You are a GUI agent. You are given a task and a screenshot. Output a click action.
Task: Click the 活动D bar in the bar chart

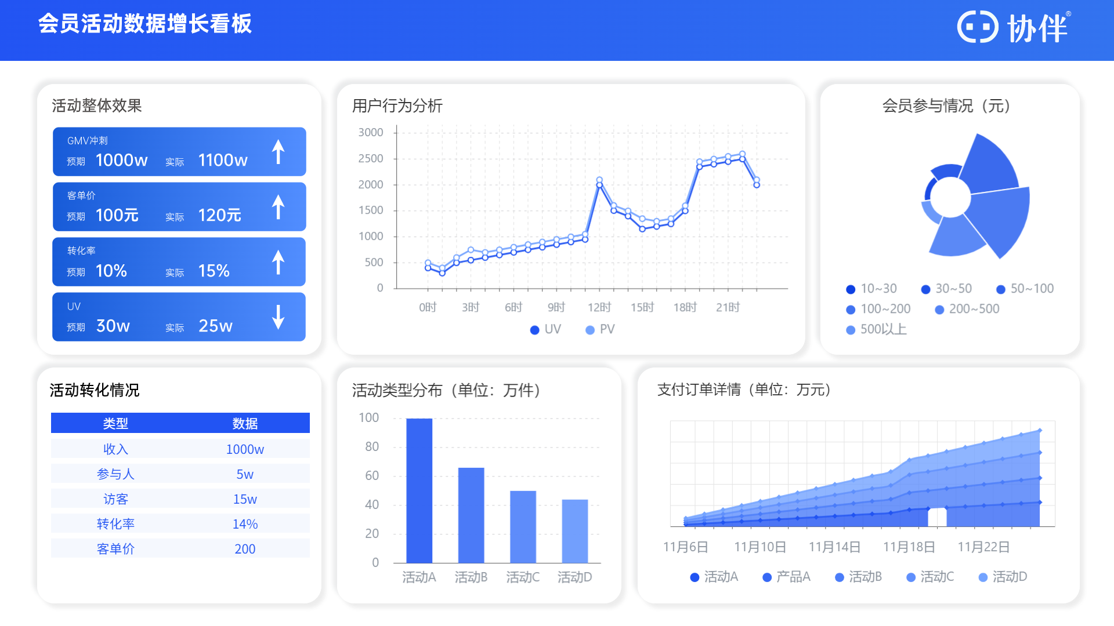coord(574,530)
